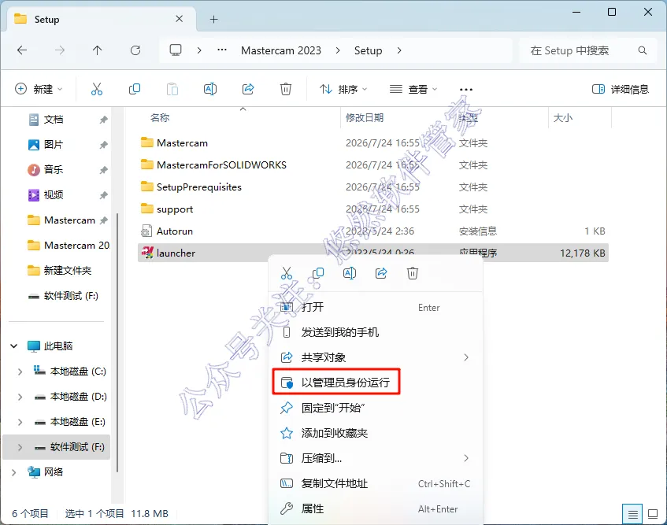The image size is (667, 525).
Task: Go up one folder level
Action: point(98,50)
